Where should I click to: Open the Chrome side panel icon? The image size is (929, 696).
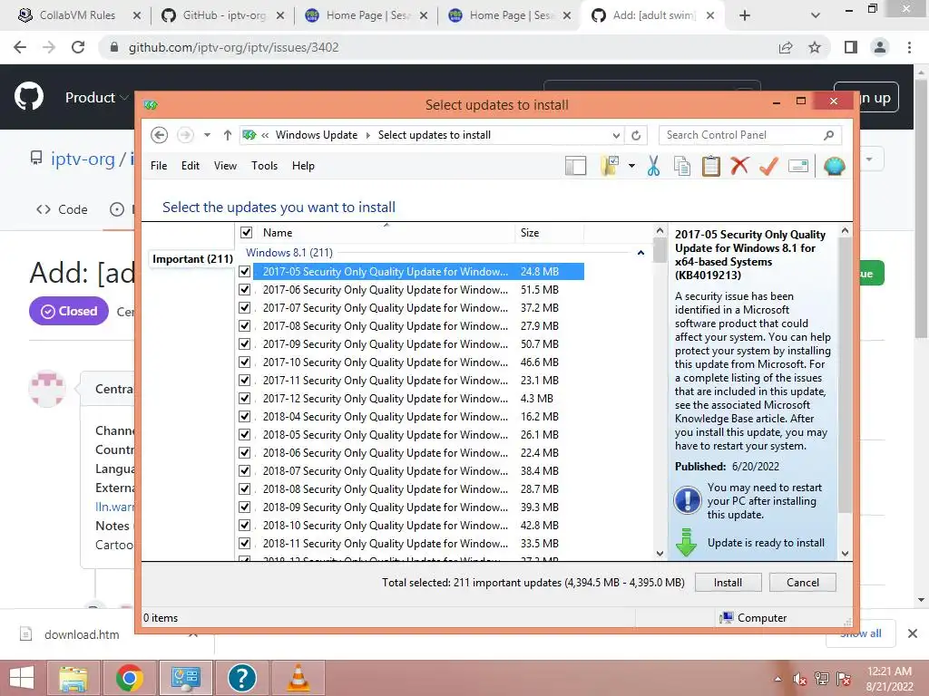(x=851, y=47)
